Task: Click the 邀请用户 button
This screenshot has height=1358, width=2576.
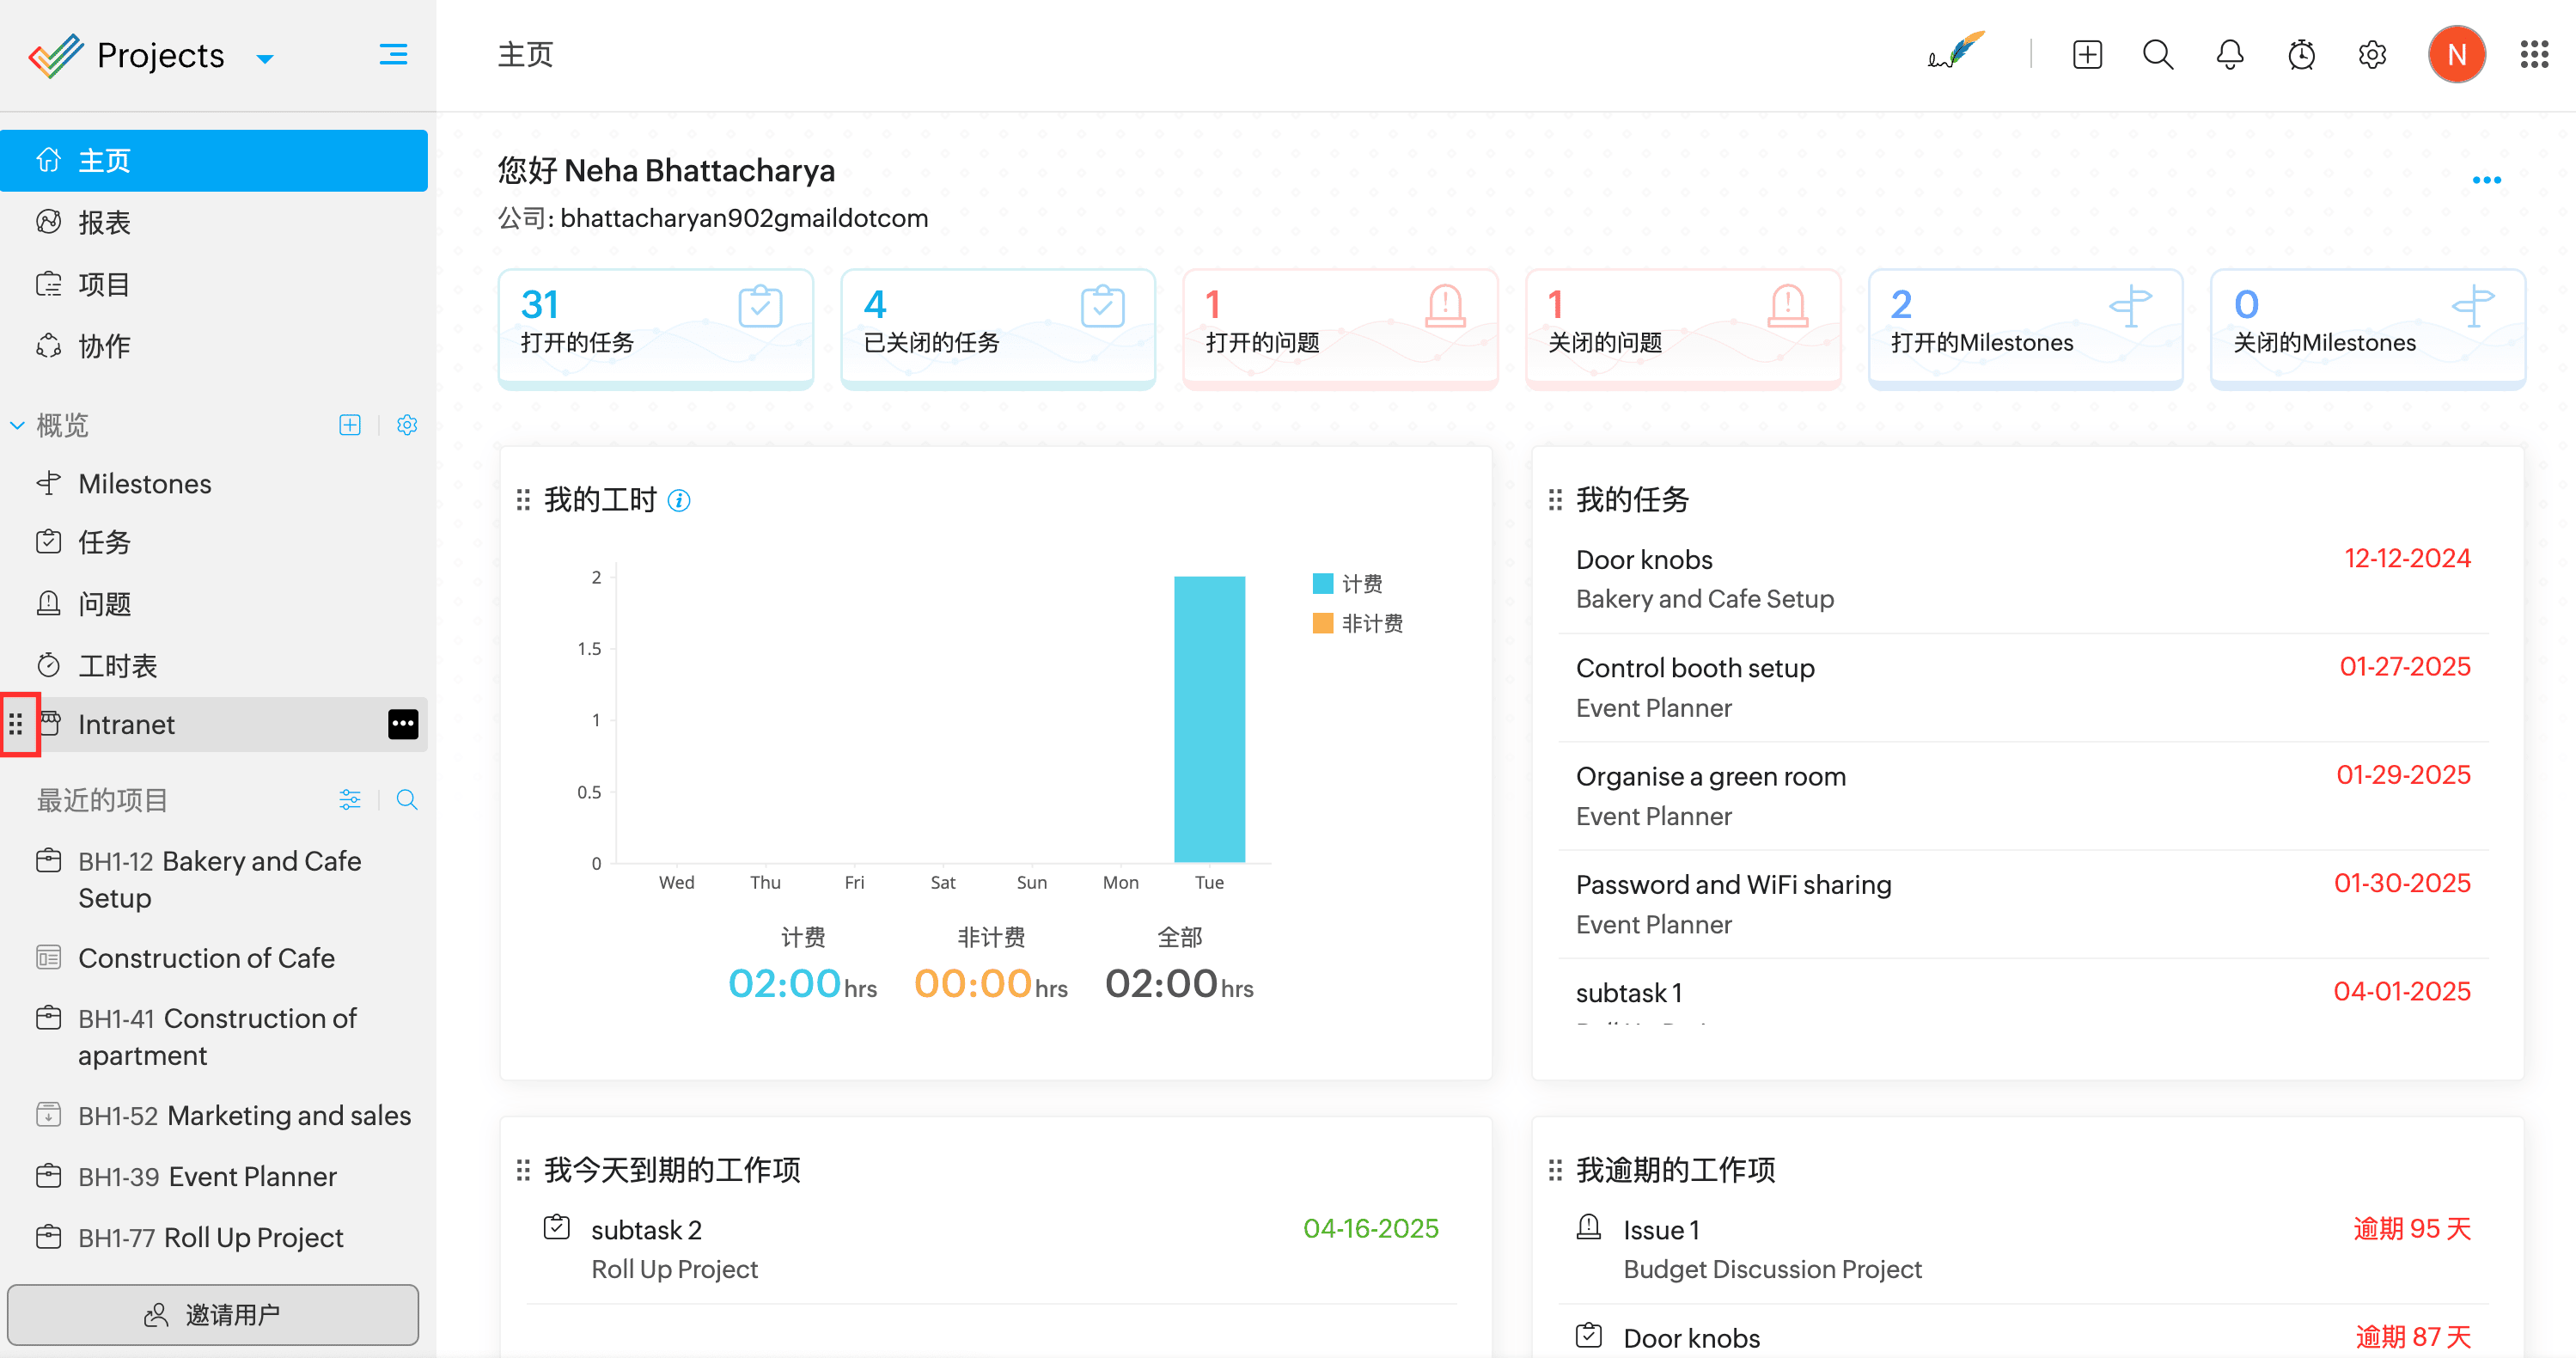Action: [x=213, y=1314]
